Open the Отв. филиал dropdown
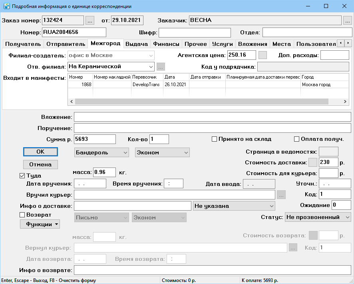Viewport: 354px width, 284px height. (x=151, y=67)
